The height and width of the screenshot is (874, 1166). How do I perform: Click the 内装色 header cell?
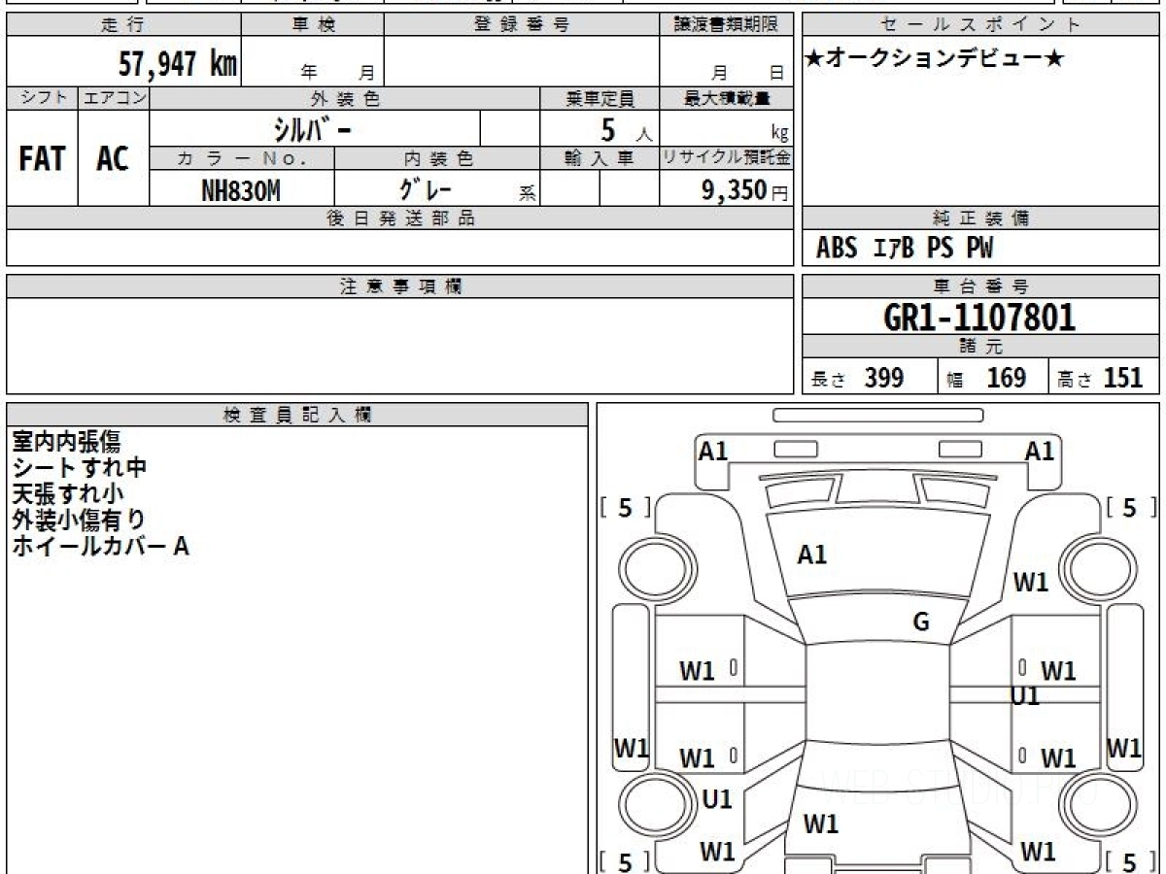[x=437, y=158]
